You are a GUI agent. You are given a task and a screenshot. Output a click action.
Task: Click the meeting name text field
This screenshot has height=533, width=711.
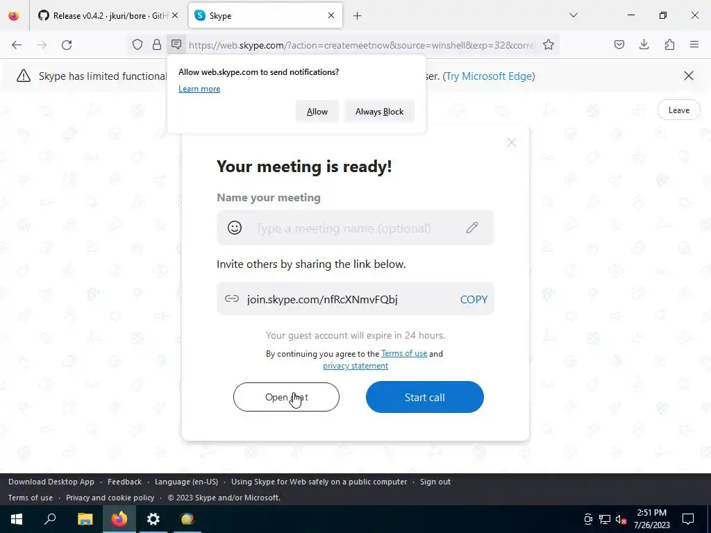click(x=355, y=228)
